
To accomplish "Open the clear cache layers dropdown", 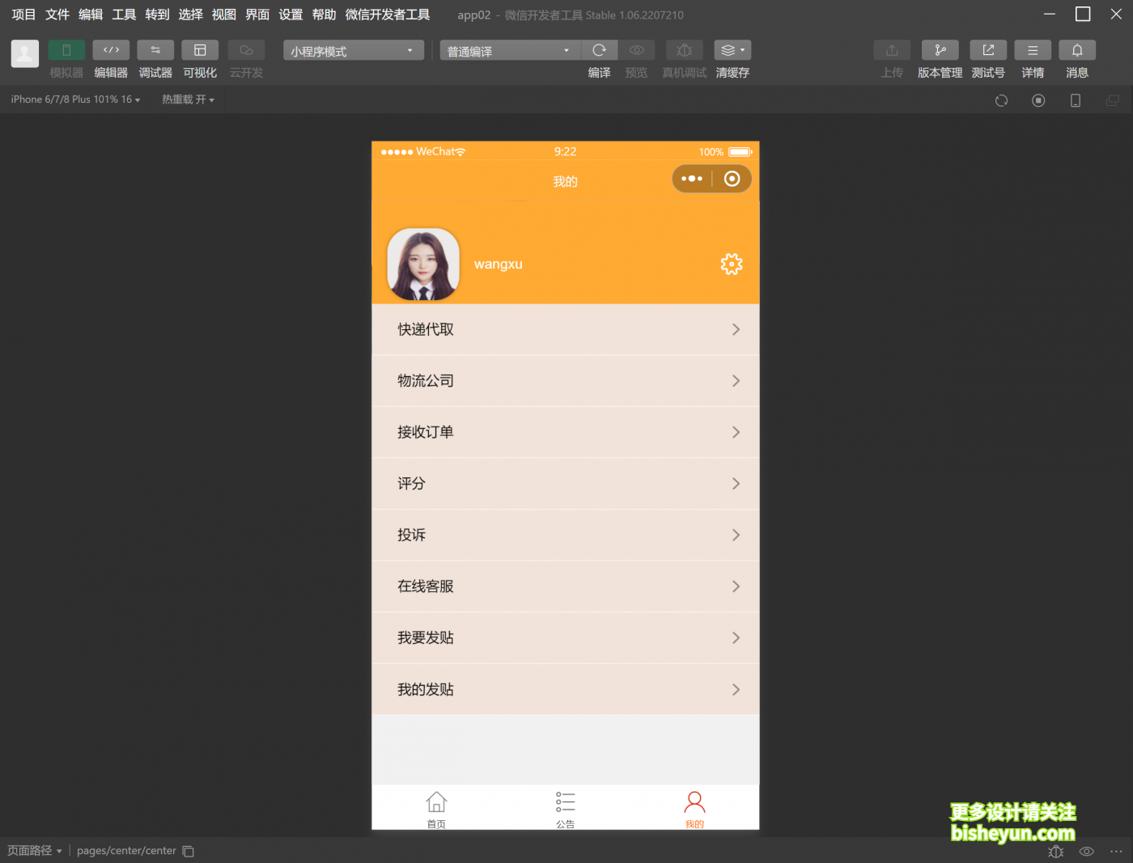I will point(732,50).
